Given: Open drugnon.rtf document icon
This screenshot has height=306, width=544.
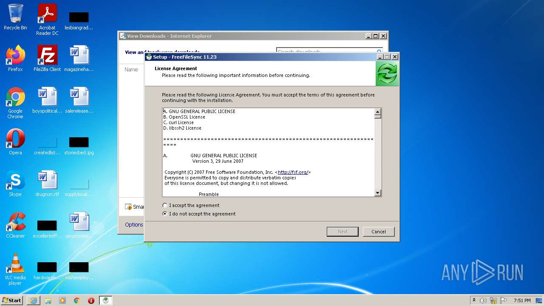Looking at the screenshot, I should 47,184.
